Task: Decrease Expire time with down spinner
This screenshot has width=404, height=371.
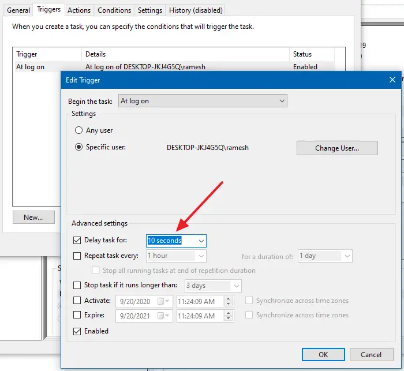Action: point(229,318)
